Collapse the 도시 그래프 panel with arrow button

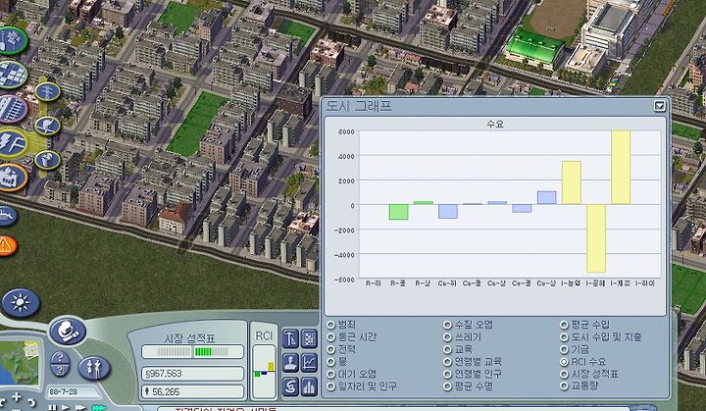click(x=659, y=106)
